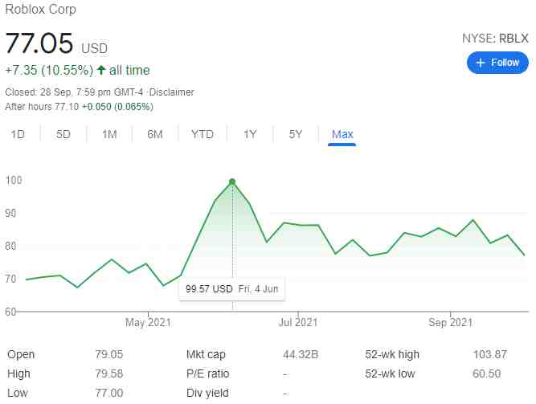Viewport: 536px width, 404px height.
Task: Click the Open value 79.05
Action: [x=109, y=354]
